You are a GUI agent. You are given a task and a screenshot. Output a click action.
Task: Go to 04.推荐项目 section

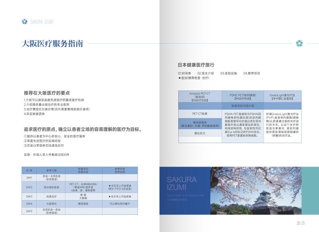[252, 73]
